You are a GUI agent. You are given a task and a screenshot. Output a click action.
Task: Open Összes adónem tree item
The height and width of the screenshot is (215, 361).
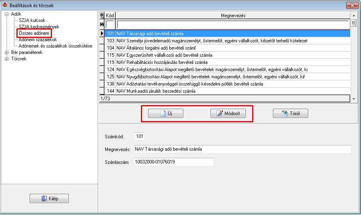(34, 33)
